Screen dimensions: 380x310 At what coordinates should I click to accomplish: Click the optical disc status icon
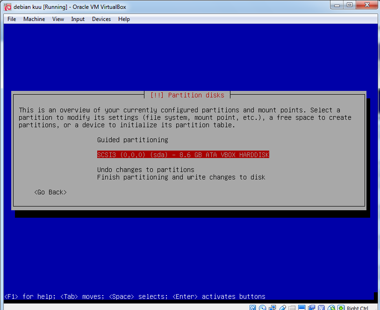(263, 308)
